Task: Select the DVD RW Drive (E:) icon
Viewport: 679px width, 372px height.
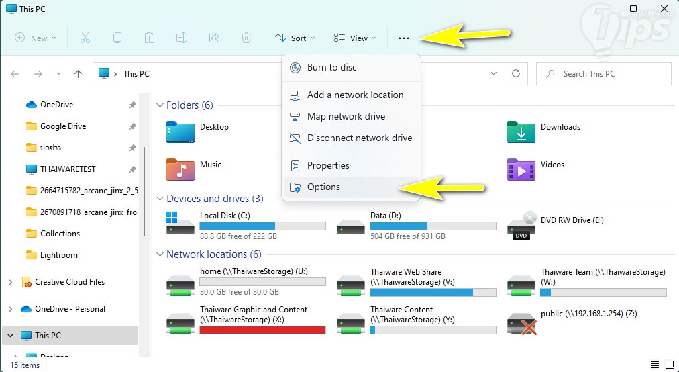Action: click(x=521, y=226)
